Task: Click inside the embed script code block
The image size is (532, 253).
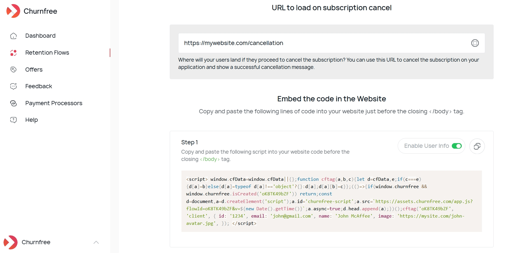Action: [x=331, y=201]
